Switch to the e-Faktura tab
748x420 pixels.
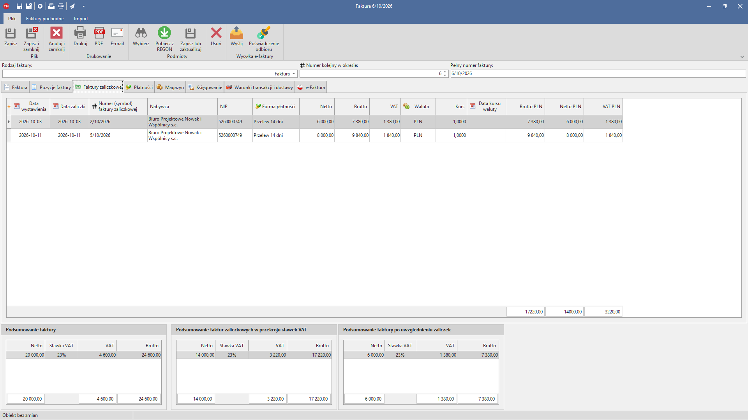pos(311,87)
